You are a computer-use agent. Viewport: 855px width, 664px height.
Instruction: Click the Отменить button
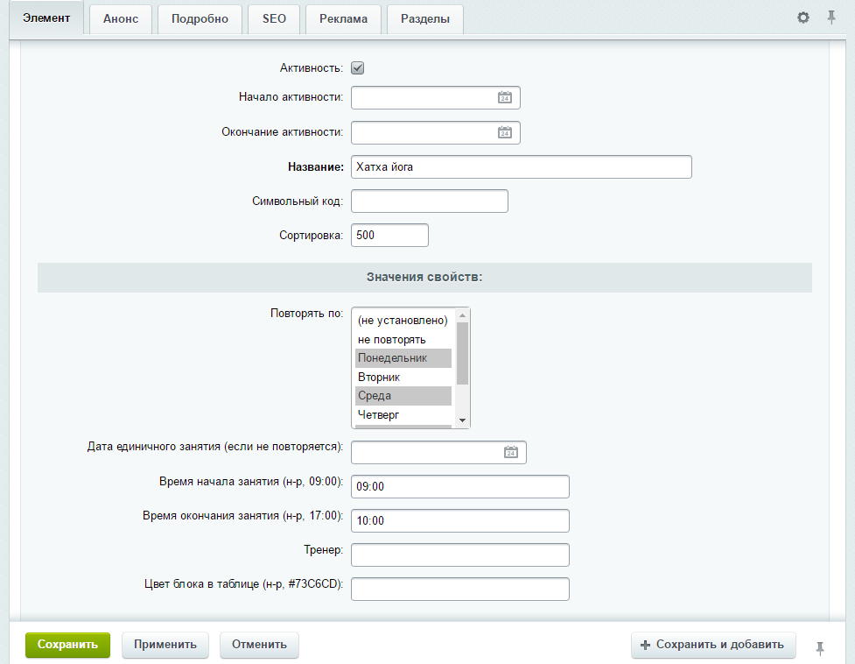point(259,645)
